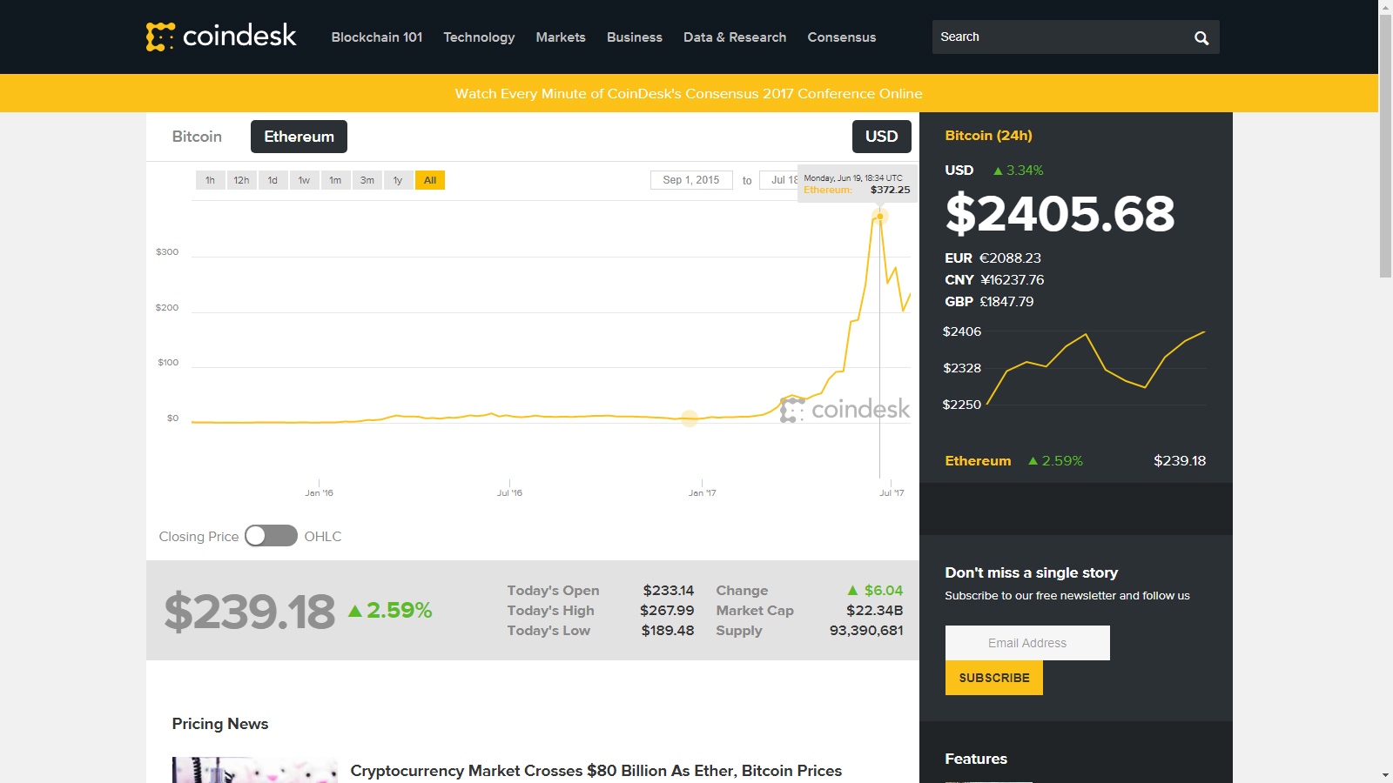Open the Data & Research menu
The image size is (1393, 783).
click(x=734, y=37)
